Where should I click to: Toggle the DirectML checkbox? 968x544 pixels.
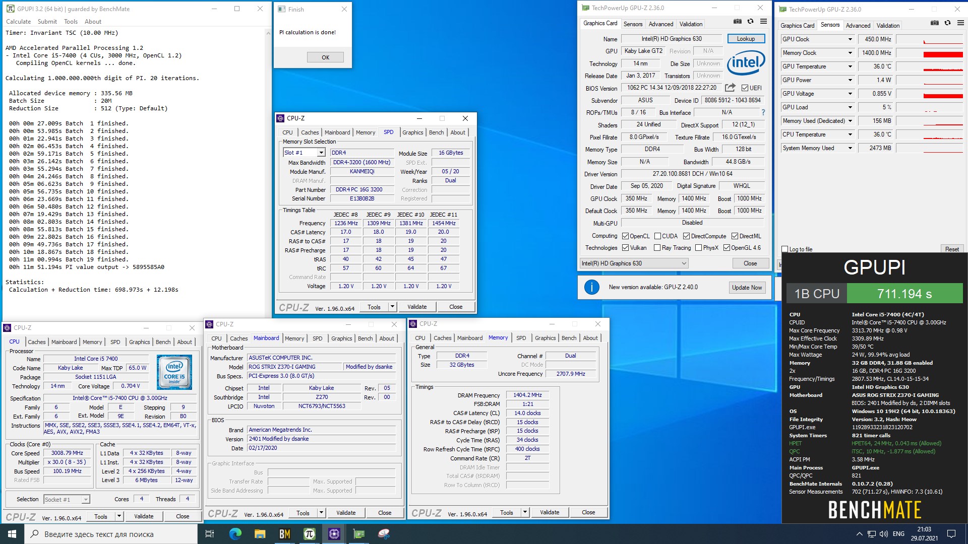tap(735, 236)
